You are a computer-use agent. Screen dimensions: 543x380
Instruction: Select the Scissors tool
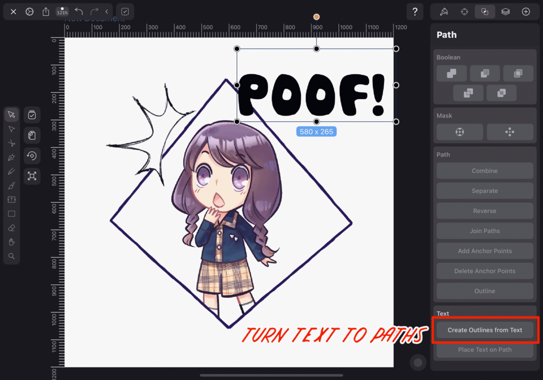(11, 143)
